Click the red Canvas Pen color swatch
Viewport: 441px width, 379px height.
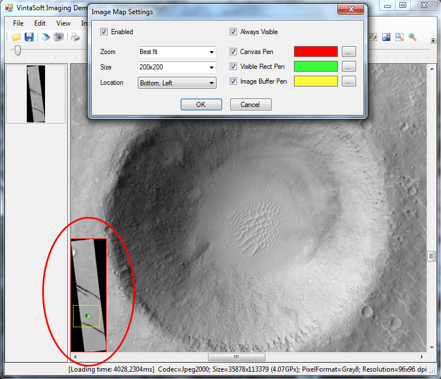(316, 52)
